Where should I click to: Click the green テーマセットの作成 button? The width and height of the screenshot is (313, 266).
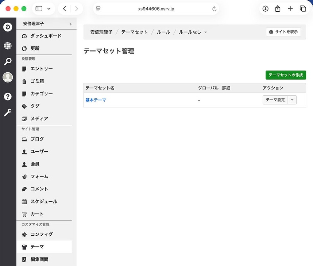point(286,75)
